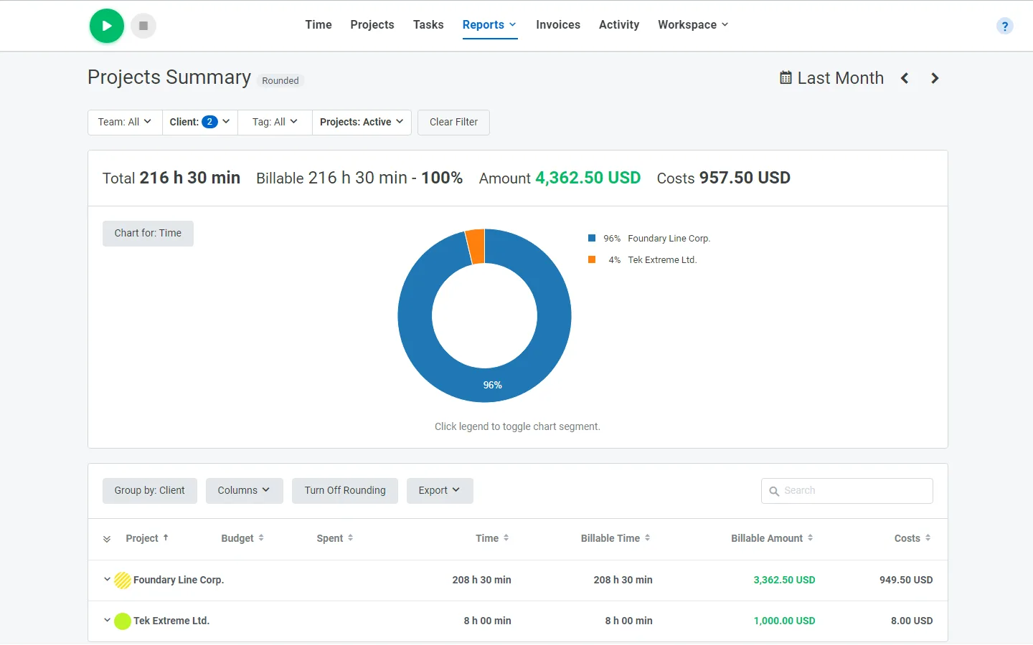
Task: Sort by Costs column
Action: [912, 538]
